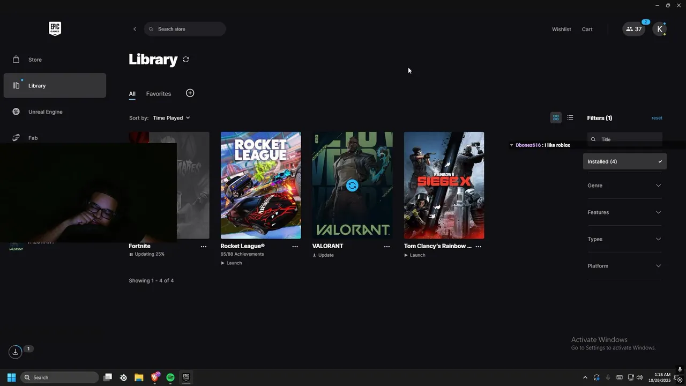This screenshot has height=386, width=686.
Task: Reset the library filters
Action: click(657, 118)
